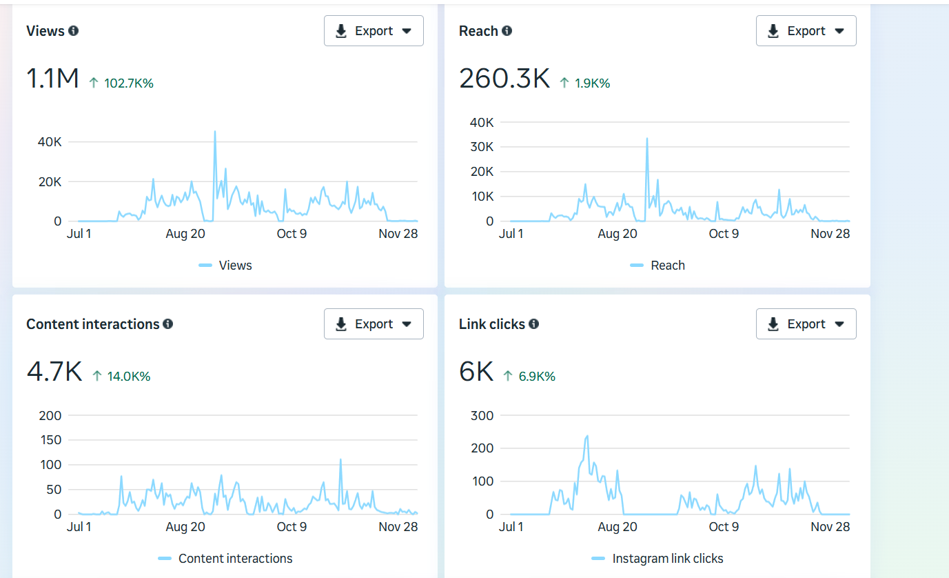
Task: Click the 102.7K% change indicator under Views
Action: (128, 83)
